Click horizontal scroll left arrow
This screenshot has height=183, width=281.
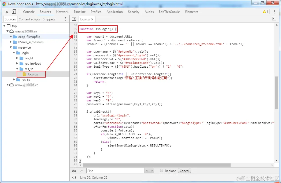80,165
